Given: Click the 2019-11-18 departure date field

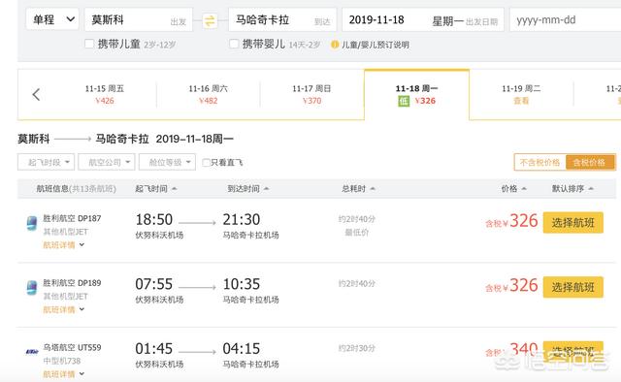Looking at the screenshot, I should (x=423, y=19).
